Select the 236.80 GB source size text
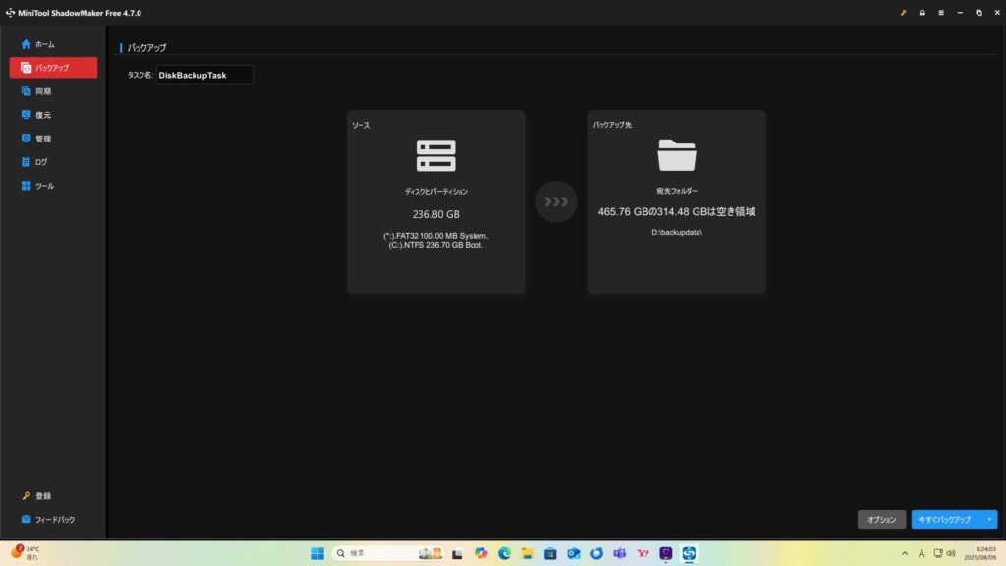The image size is (1006, 566). [435, 214]
